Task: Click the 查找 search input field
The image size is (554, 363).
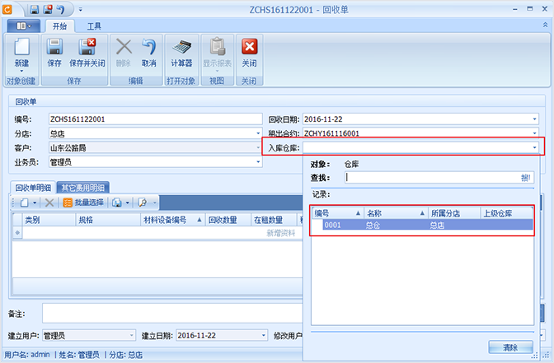Action: click(x=432, y=177)
